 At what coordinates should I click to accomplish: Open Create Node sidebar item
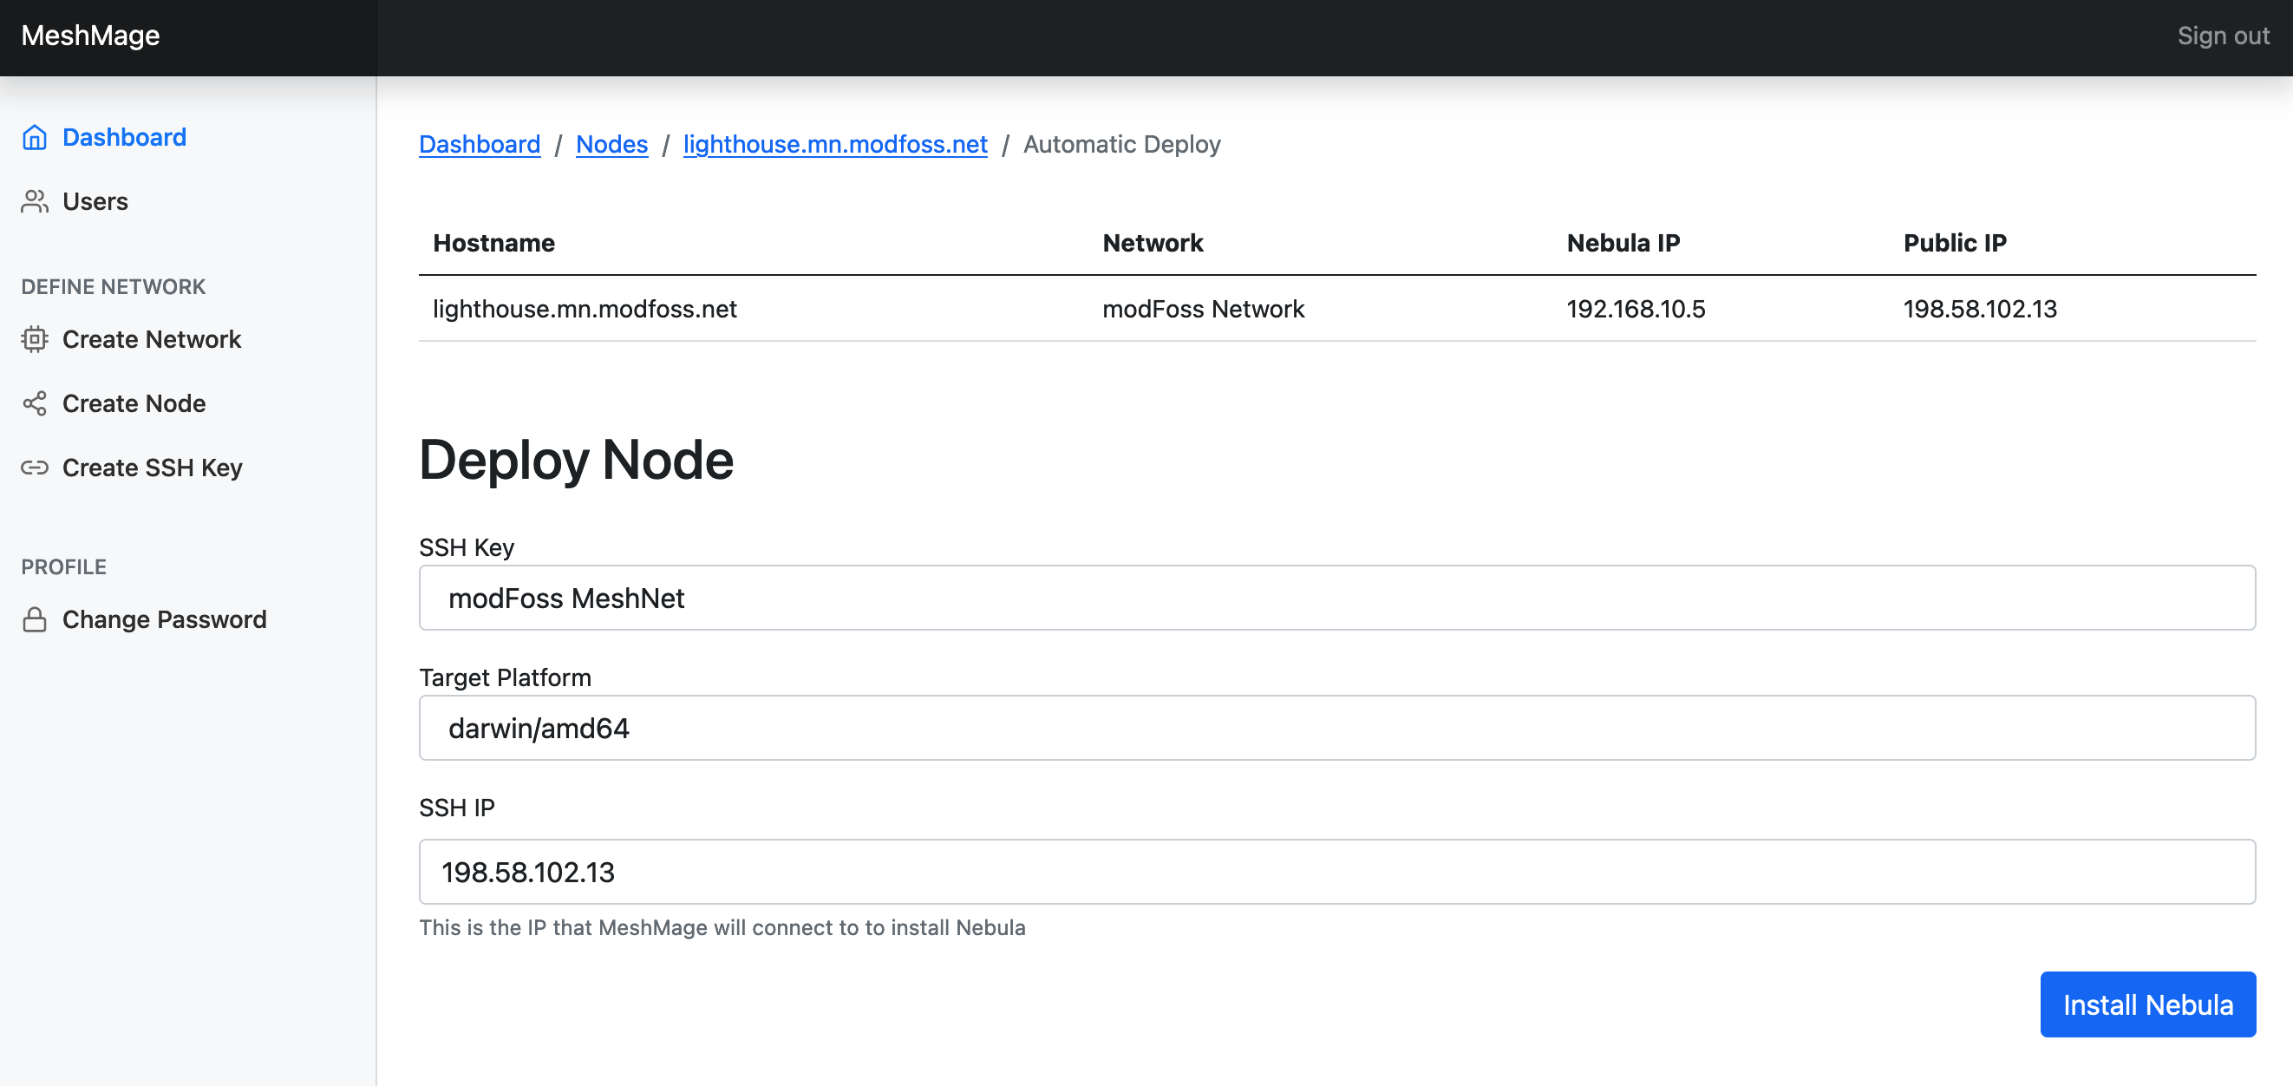coord(134,403)
